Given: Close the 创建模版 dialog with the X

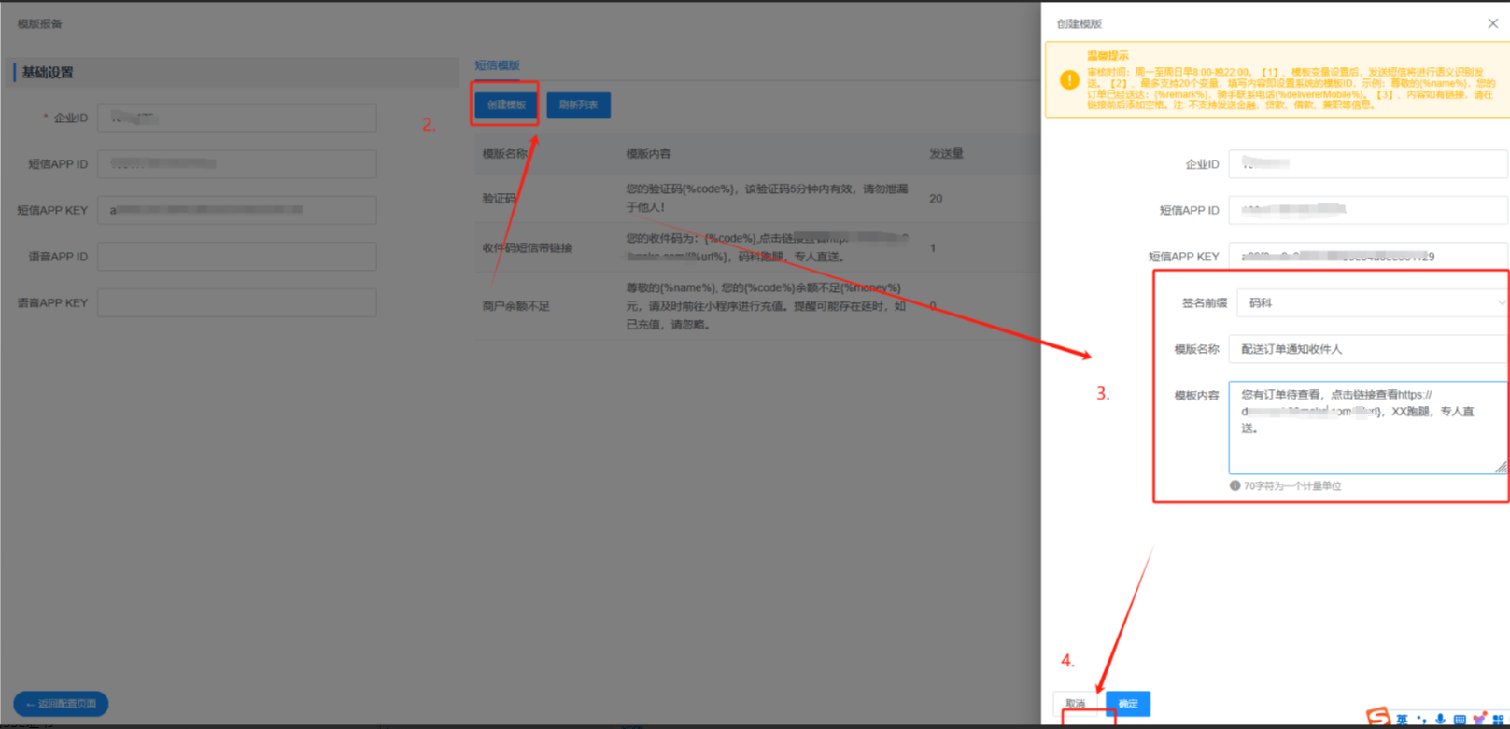Looking at the screenshot, I should 1492,23.
